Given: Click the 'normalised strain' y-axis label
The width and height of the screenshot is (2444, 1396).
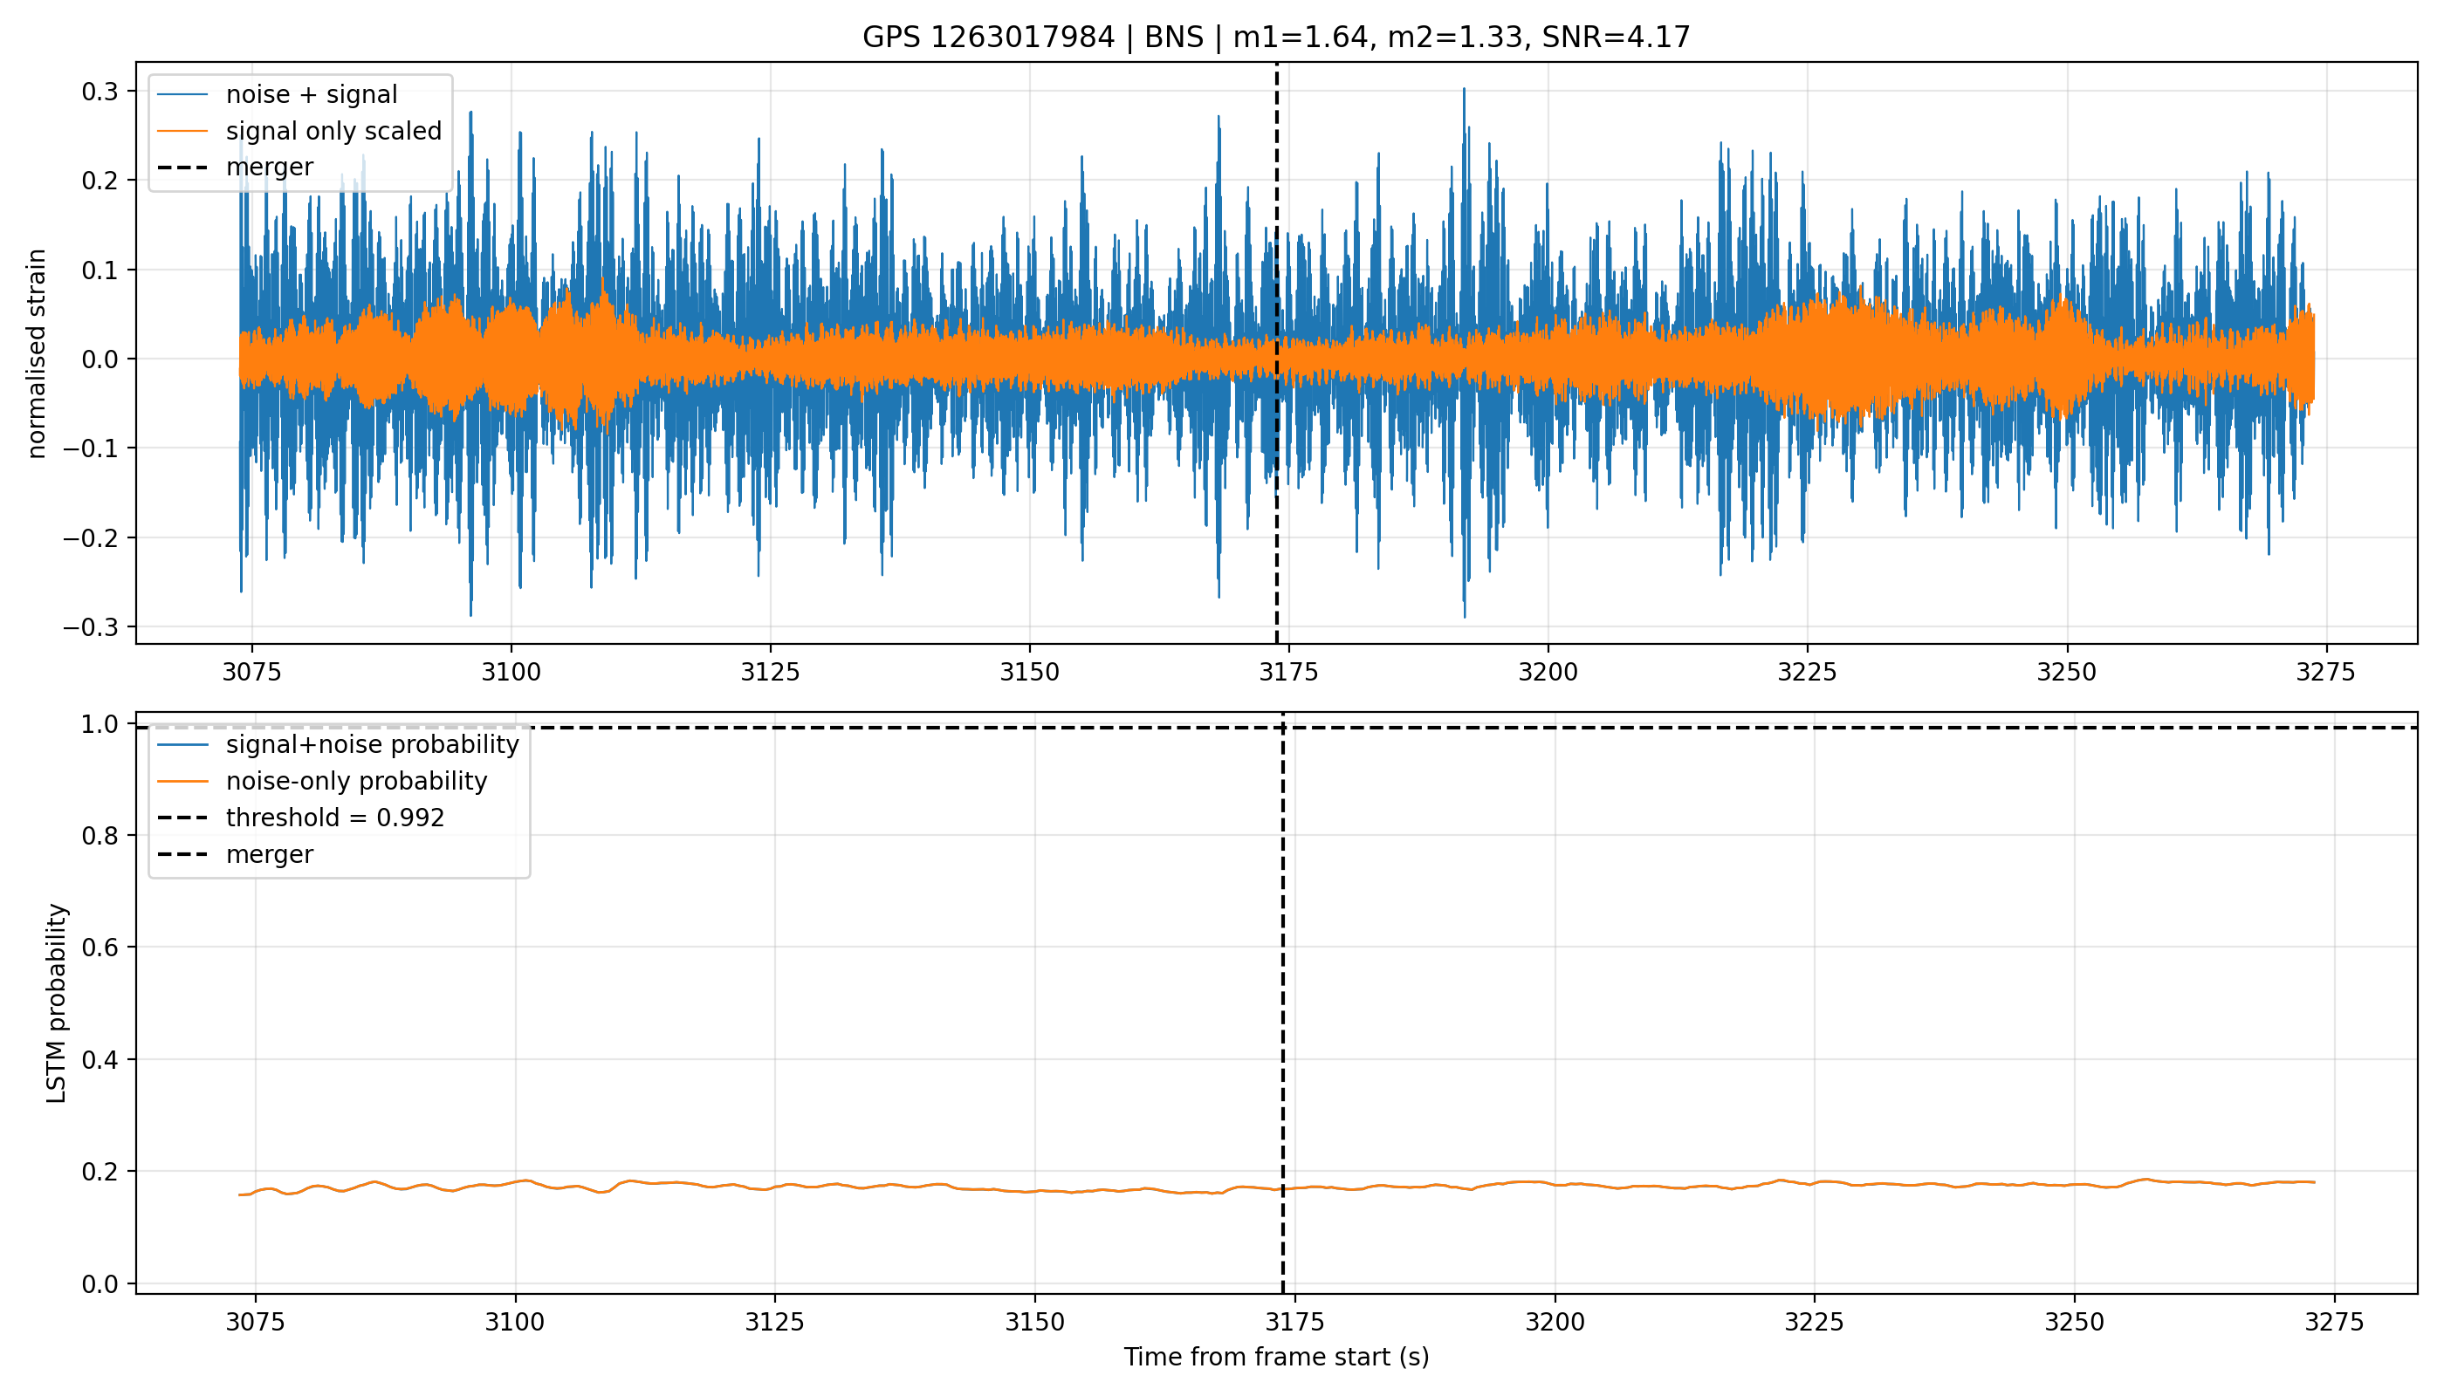Looking at the screenshot, I should [36, 353].
